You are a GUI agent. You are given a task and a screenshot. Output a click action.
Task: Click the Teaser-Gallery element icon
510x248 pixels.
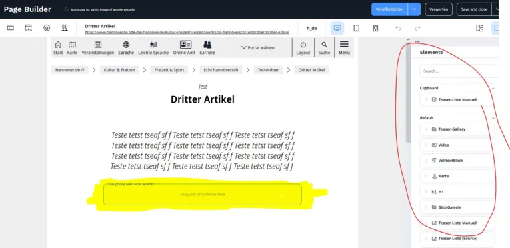[434, 129]
